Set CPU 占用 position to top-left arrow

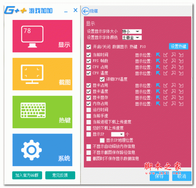[x=158, y=67]
